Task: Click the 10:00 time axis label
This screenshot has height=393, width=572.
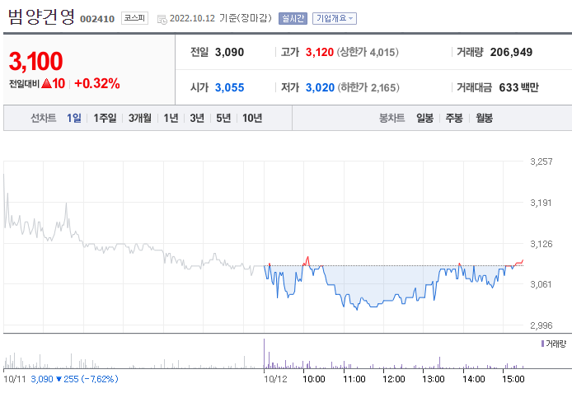Action: point(314,379)
